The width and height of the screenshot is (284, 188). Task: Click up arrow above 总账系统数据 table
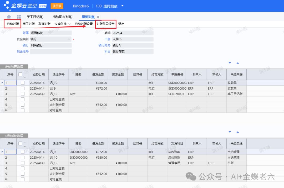point(238,132)
